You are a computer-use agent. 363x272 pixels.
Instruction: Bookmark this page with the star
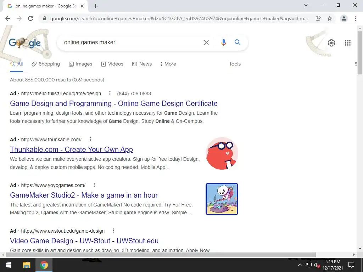click(330, 18)
